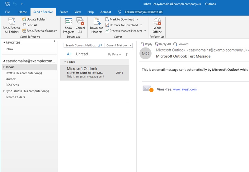Click Reply All in reading pane
This screenshot has width=249, height=172.
tap(163, 44)
